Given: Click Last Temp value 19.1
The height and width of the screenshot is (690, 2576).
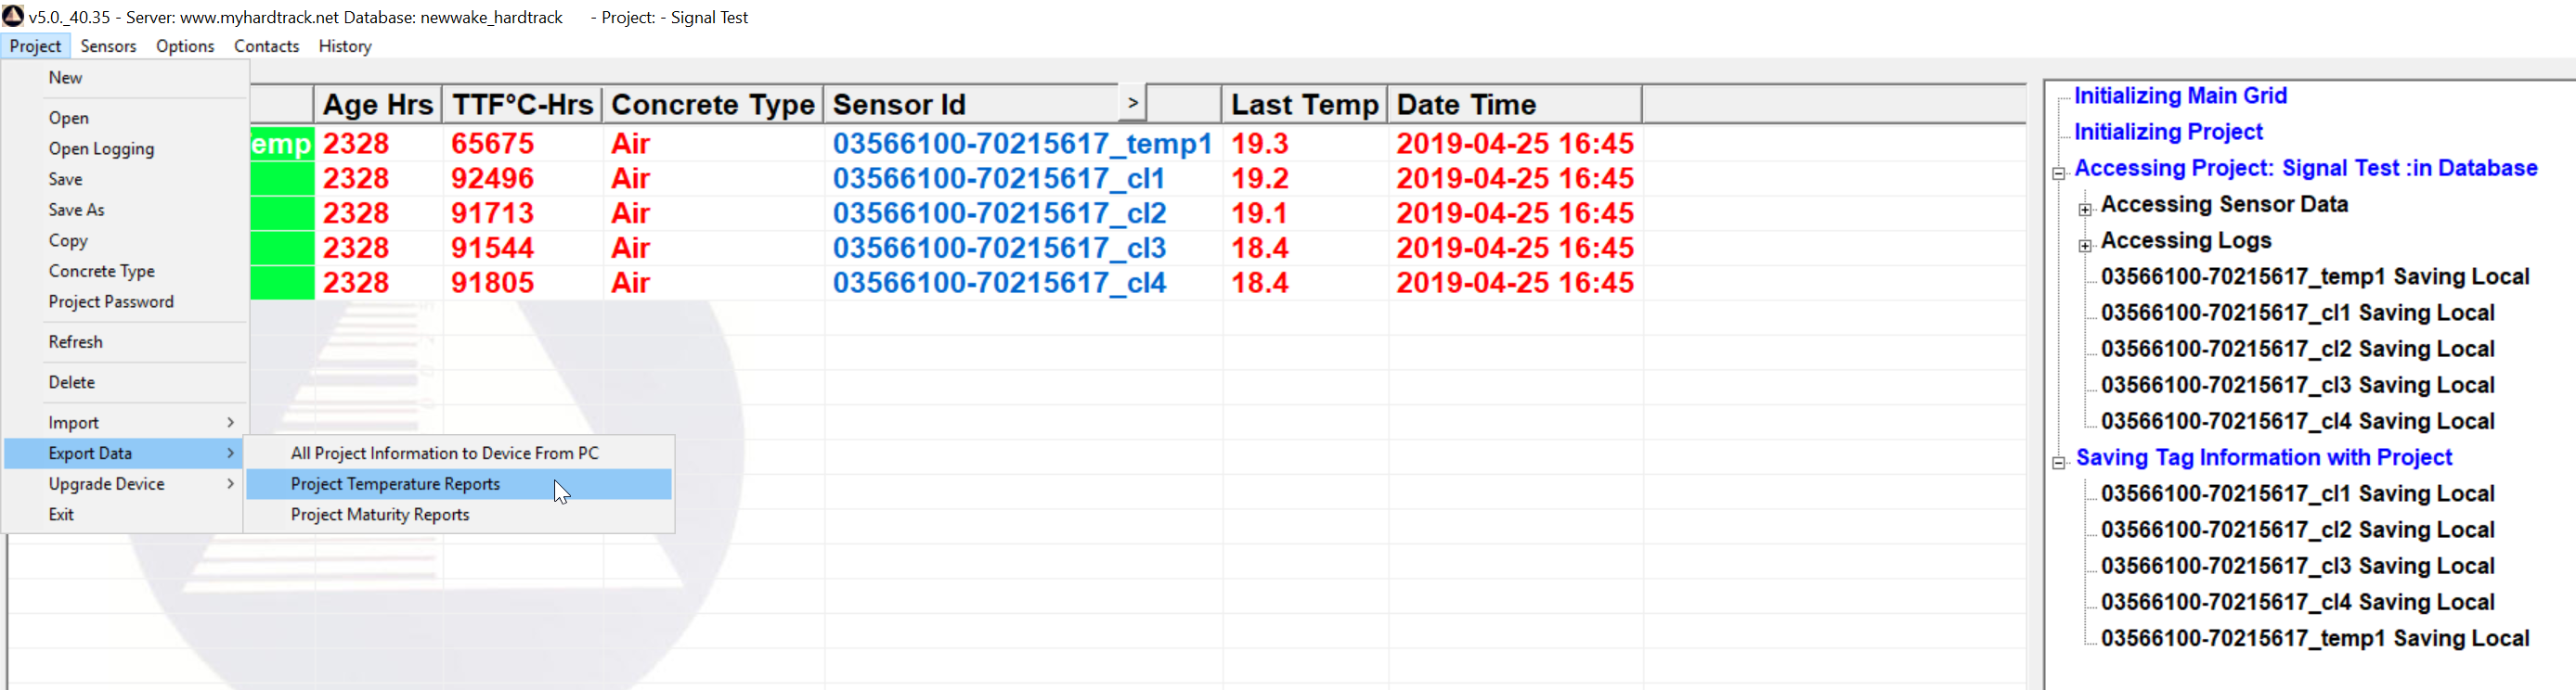Looking at the screenshot, I should (1259, 213).
